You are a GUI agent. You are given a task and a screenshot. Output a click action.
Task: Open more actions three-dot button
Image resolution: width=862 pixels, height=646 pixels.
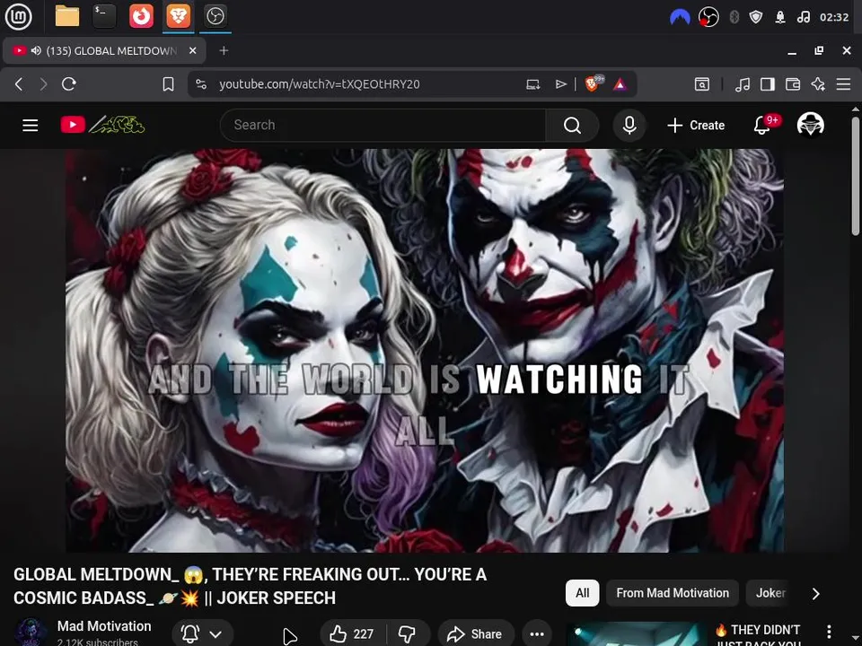(537, 634)
